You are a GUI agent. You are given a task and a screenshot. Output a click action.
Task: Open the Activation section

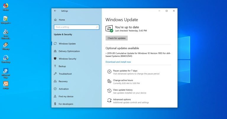pyautogui.click(x=64, y=89)
